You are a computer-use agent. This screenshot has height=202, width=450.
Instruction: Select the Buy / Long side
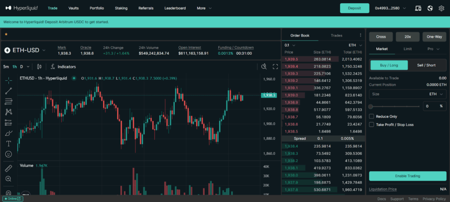(x=389, y=65)
